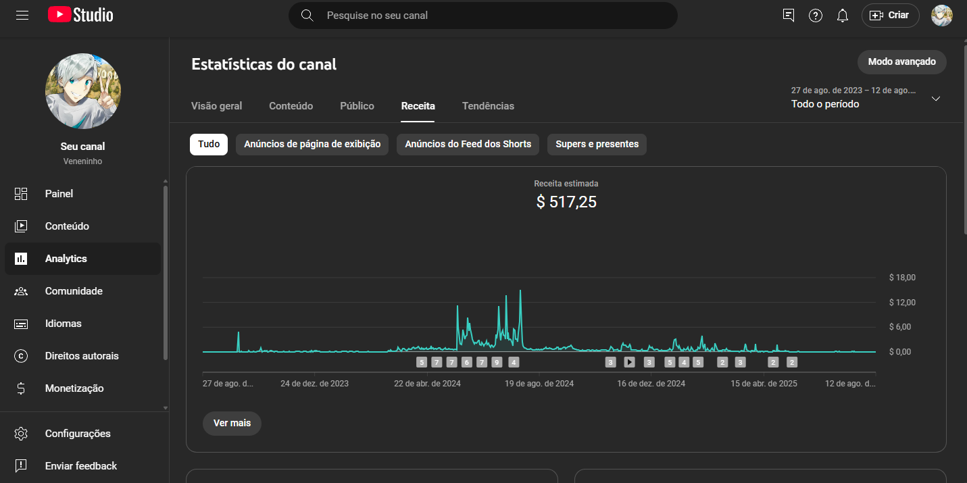The width and height of the screenshot is (967, 483).
Task: Click the Estatísticas do canal heading
Action: (264, 65)
